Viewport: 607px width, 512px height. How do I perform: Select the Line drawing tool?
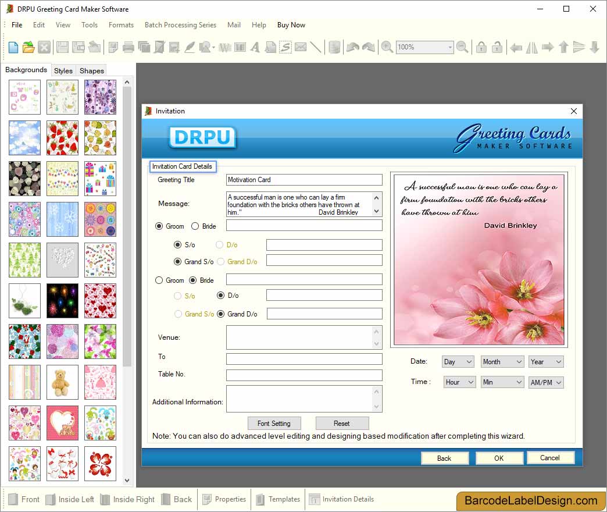[x=316, y=47]
